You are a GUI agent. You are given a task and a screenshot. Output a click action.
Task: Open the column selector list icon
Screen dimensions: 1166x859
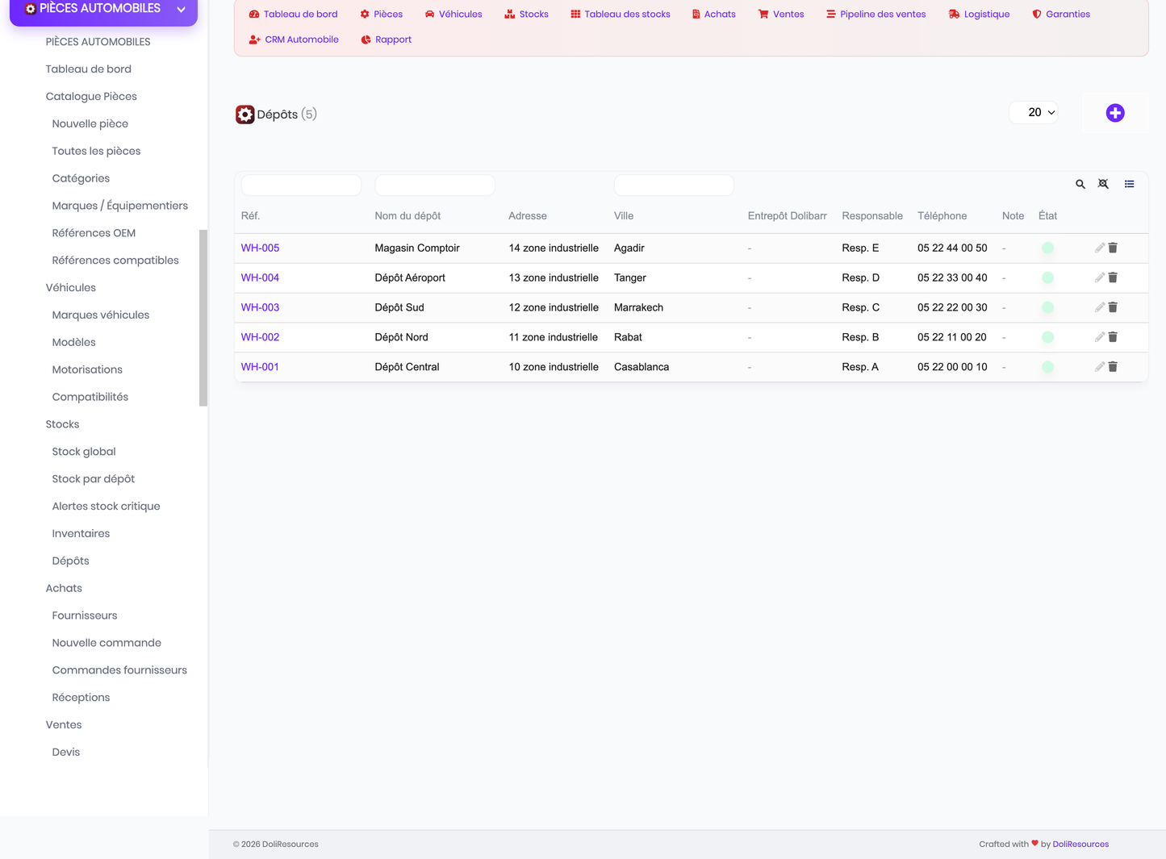point(1130,184)
